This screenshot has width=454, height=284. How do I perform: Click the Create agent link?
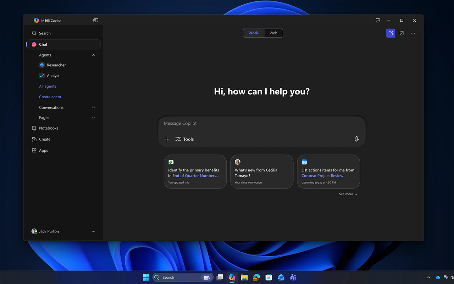tap(50, 97)
